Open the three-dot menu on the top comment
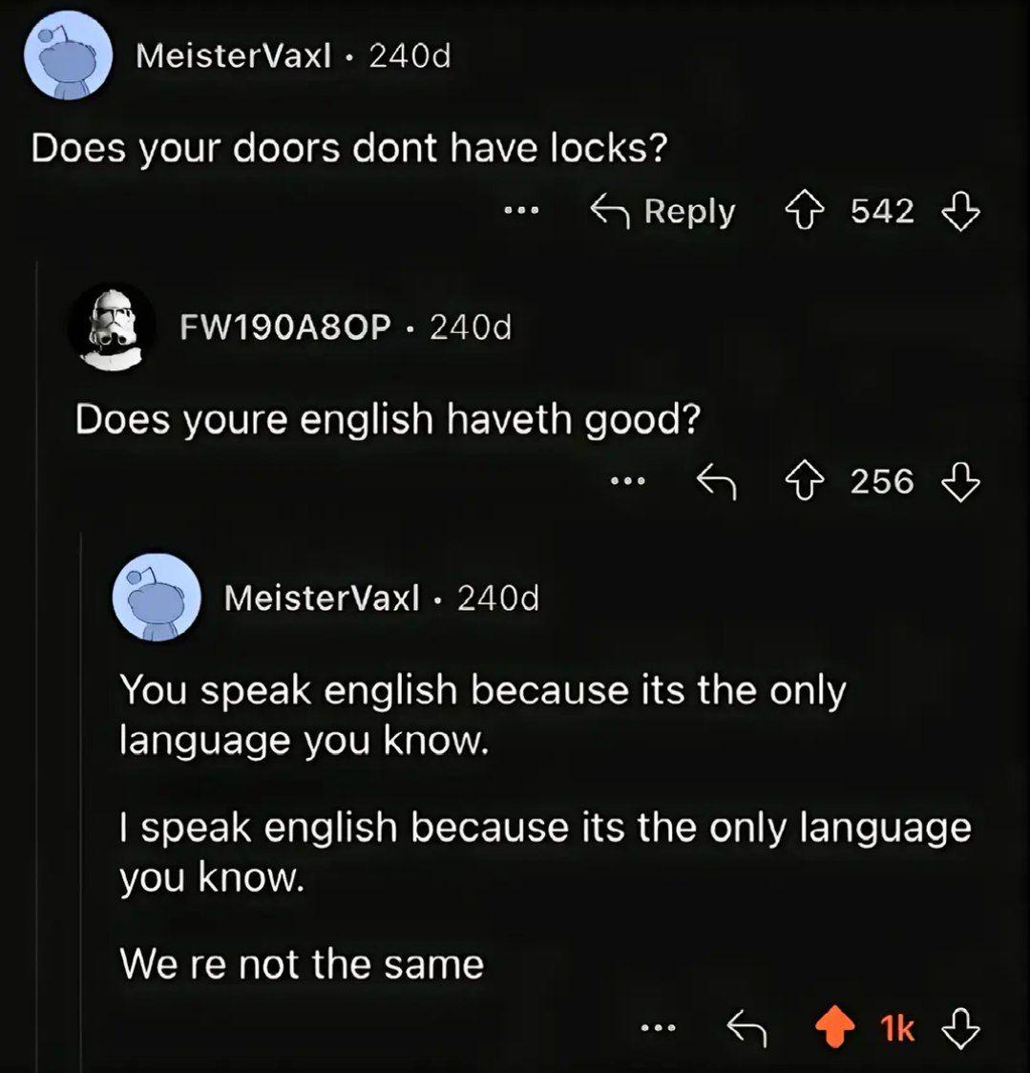The image size is (1030, 1073). 521,211
